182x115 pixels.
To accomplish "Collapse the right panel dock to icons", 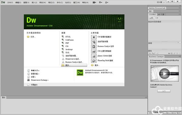I will pyautogui.click(x=180, y=6).
